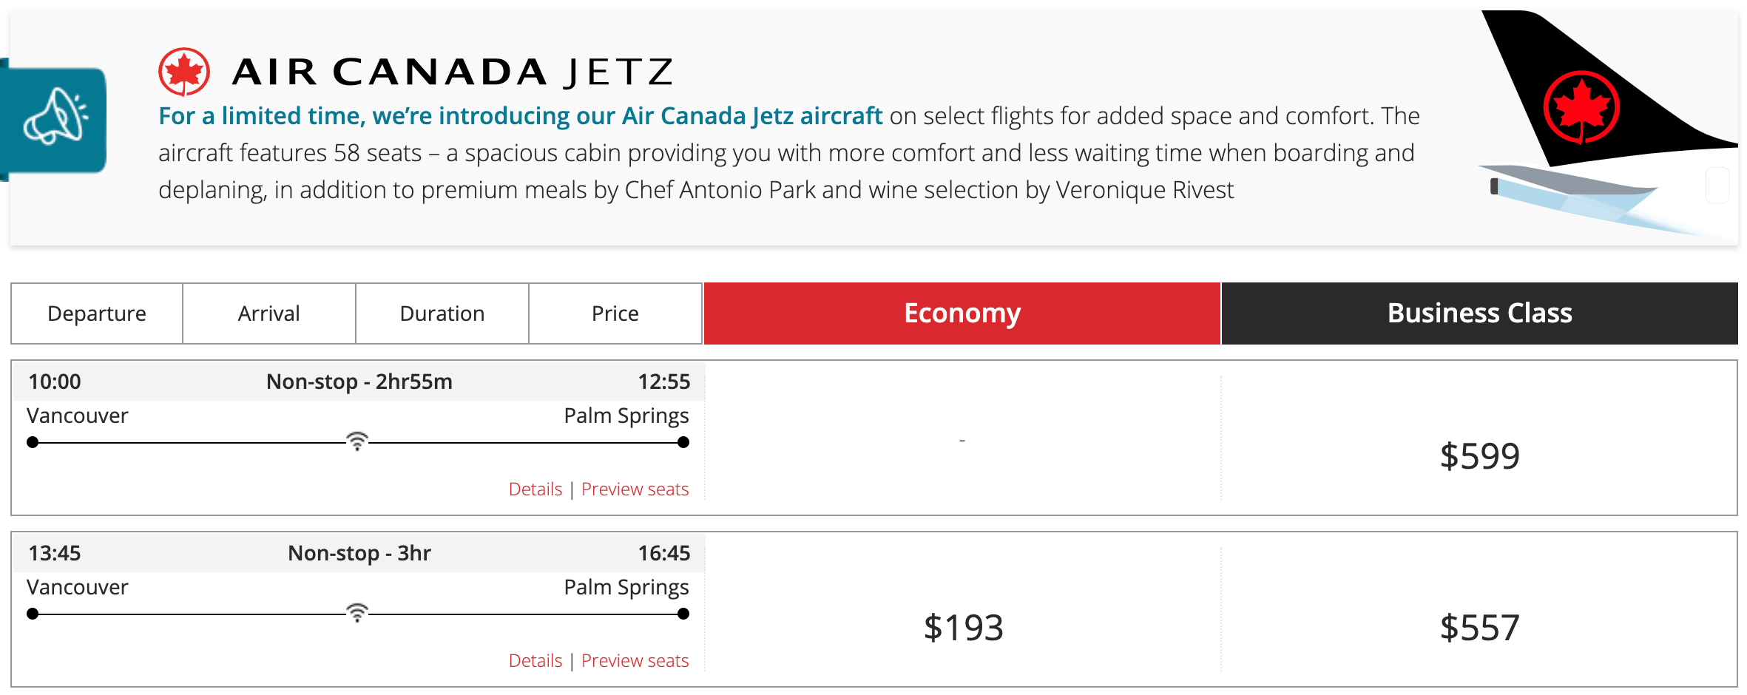This screenshot has height=695, width=1747.
Task: Choose the $599 Business Class fare
Action: click(x=1479, y=456)
